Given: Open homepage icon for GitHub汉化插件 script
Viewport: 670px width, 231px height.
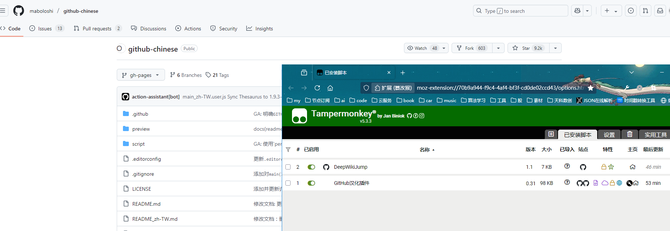Looking at the screenshot, I should 636,183.
